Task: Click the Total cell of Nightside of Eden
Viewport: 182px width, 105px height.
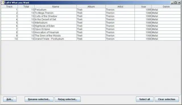Action: 26,26
